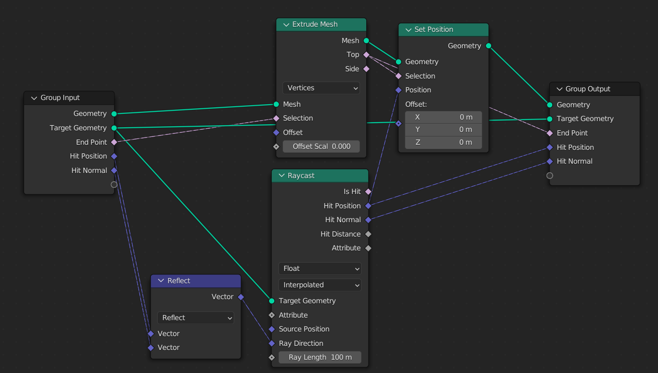Open the Vertices mode dropdown
The height and width of the screenshot is (373, 658).
(x=321, y=88)
